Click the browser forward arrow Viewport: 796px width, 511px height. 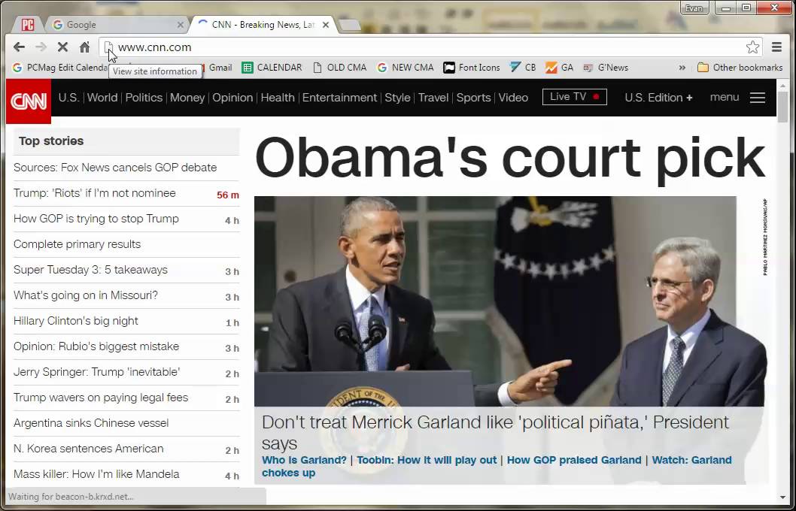pyautogui.click(x=41, y=47)
